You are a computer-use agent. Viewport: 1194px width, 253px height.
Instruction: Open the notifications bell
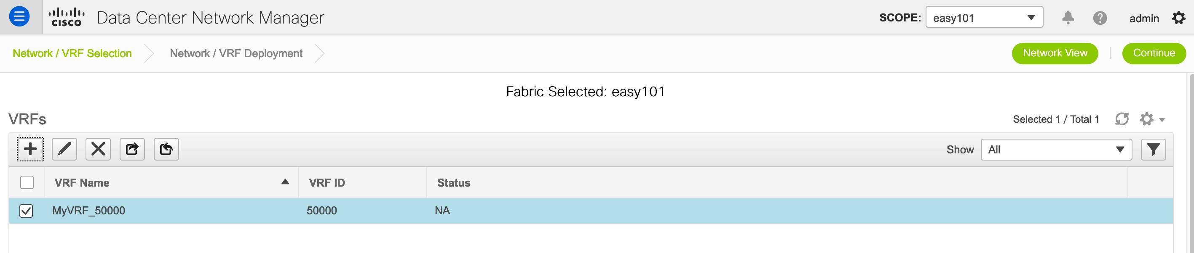(x=1067, y=18)
